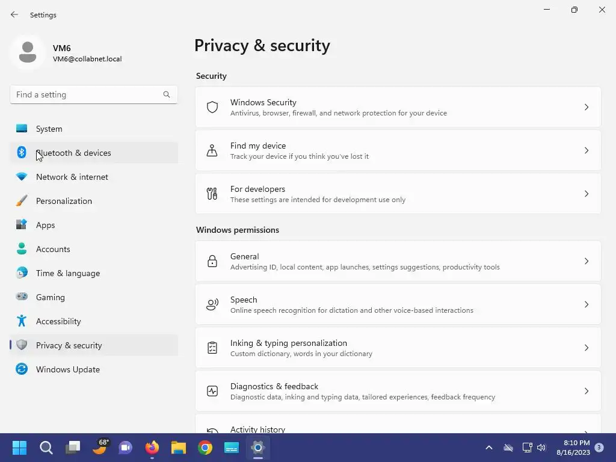Viewport: 616px width, 462px height.
Task: Select Apps in the sidebar
Action: pos(46,225)
